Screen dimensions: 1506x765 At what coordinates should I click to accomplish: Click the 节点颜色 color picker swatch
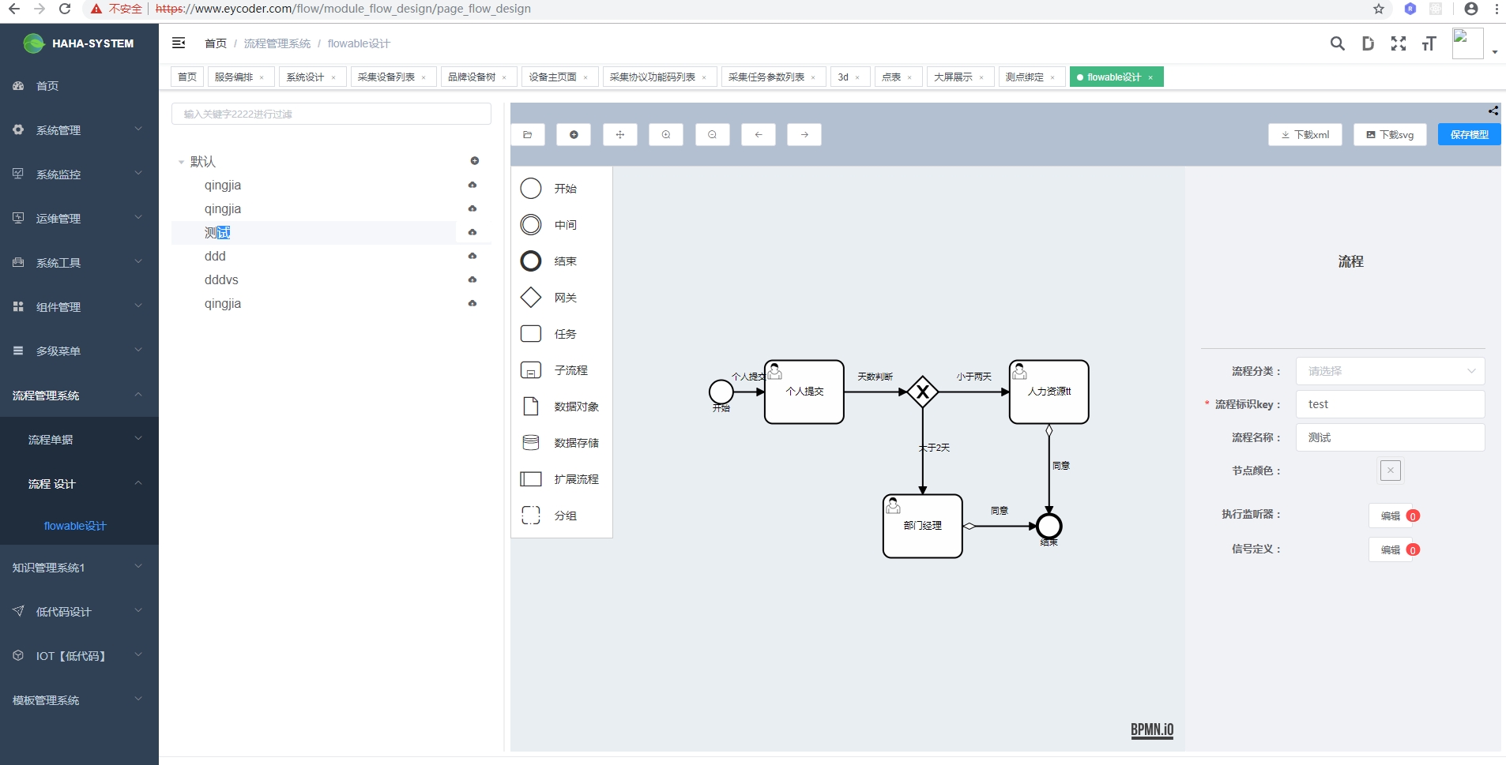[x=1391, y=471]
